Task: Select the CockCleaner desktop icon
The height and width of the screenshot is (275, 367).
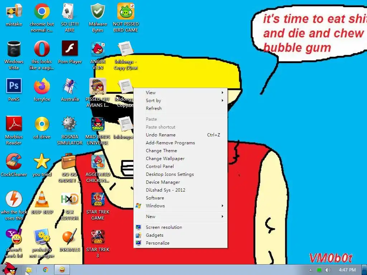Action: [14, 165]
